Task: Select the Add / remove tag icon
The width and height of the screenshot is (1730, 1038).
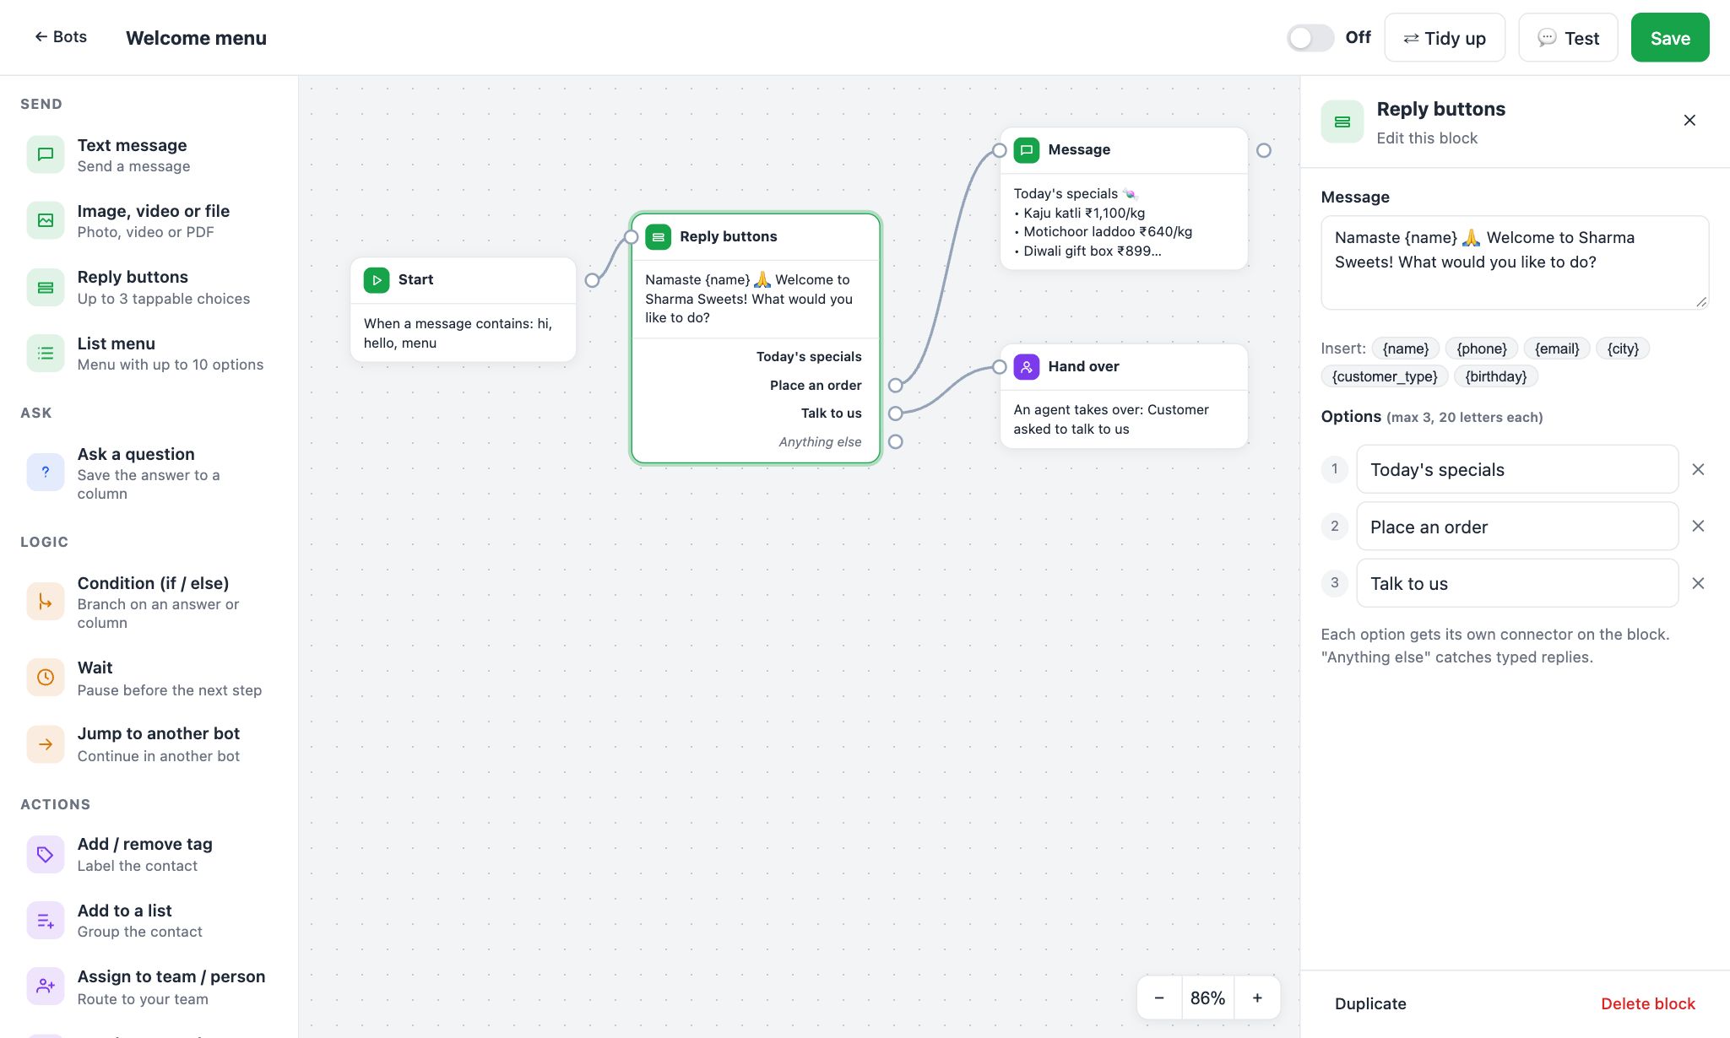Action: [x=46, y=854]
